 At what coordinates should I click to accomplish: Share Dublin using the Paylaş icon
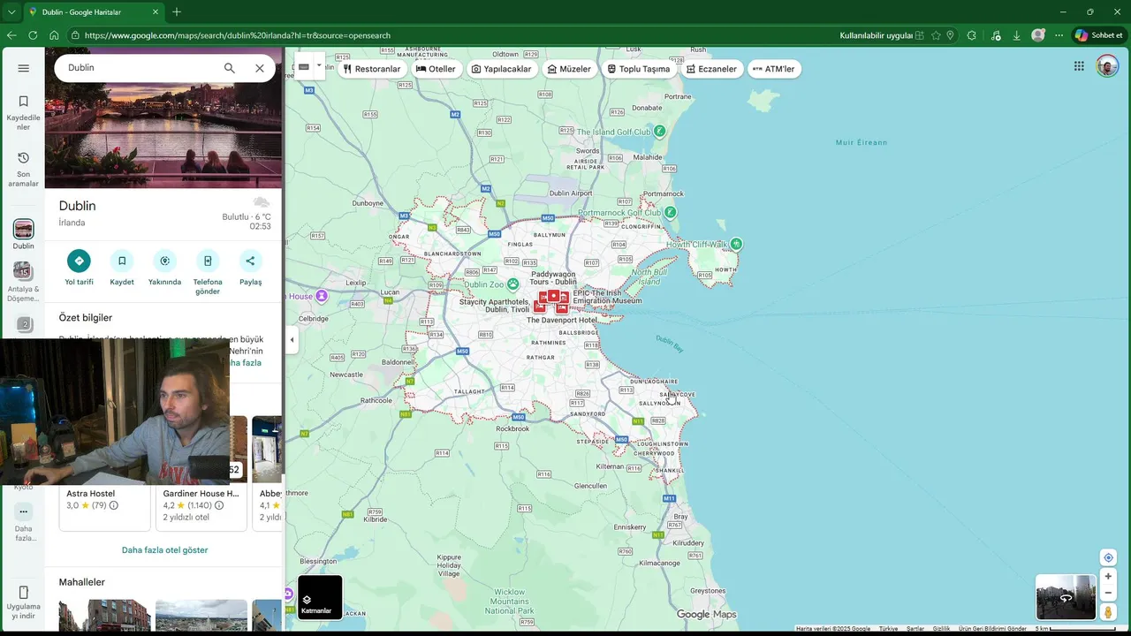pyautogui.click(x=250, y=261)
